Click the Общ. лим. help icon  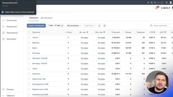(104, 32)
